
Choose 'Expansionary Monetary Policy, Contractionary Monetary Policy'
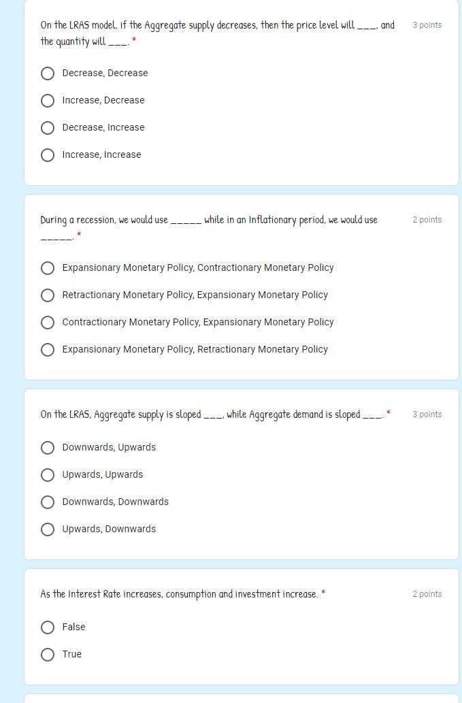pyautogui.click(x=48, y=268)
